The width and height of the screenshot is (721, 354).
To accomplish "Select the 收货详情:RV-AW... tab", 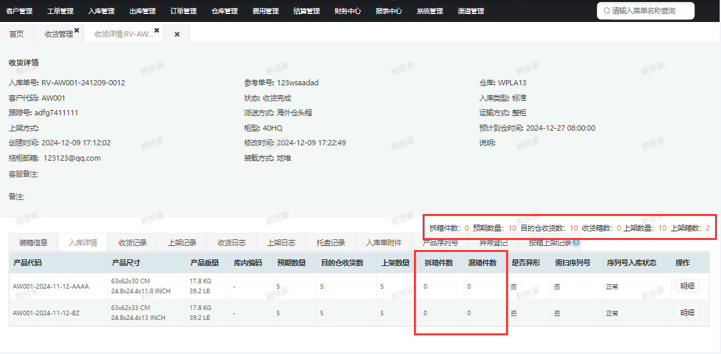I will [124, 34].
